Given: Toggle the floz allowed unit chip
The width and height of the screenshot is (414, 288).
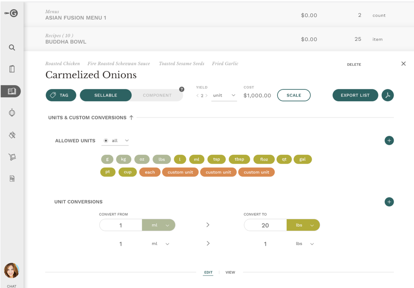Looking at the screenshot, I should (264, 159).
